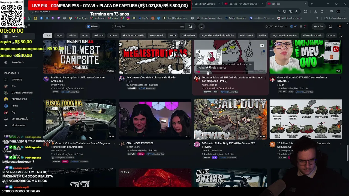Expand Mostrar mais in subscriptions list
349x196 pixels.
(x=18, y=125)
